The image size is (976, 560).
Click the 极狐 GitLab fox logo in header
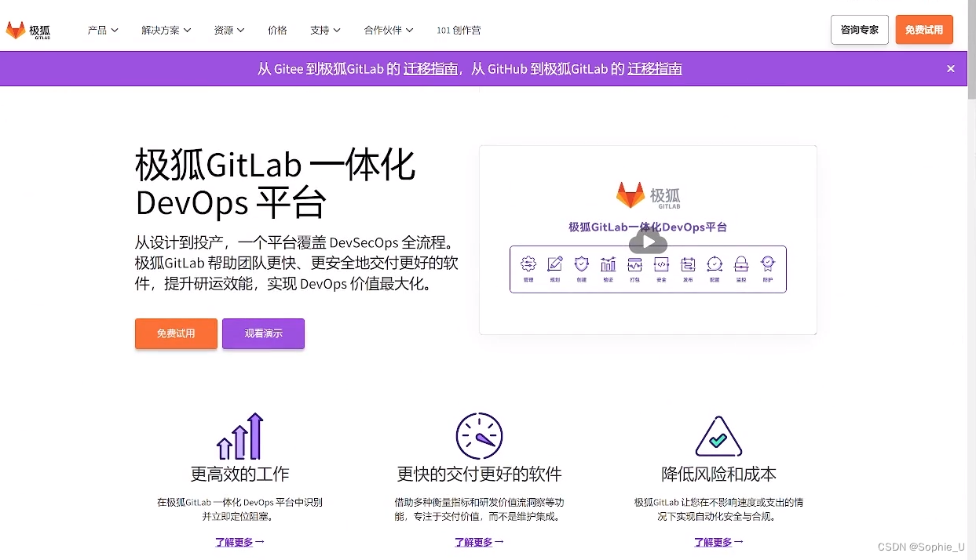click(x=28, y=31)
